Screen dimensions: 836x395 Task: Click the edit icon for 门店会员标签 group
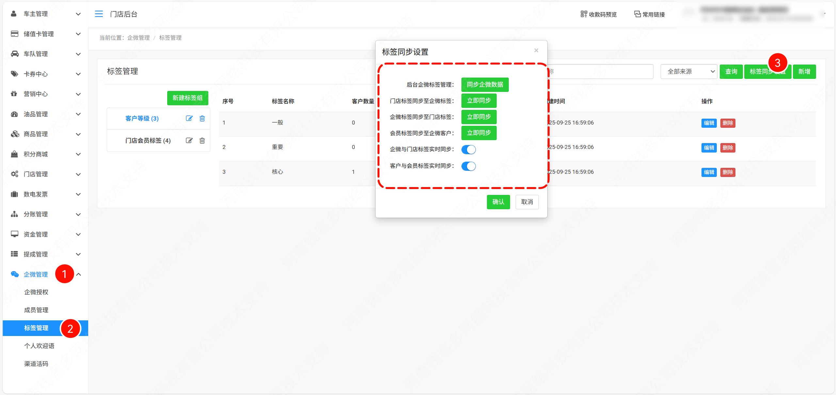pyautogui.click(x=189, y=140)
